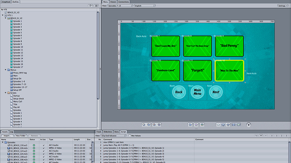Switch to the Story tab
The image size is (291, 163).
tap(116, 132)
